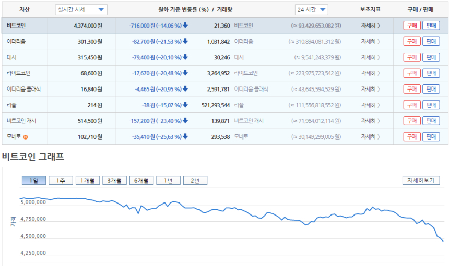This screenshot has width=449, height=266.
Task: Click the 4,500,000 axis label on chart
Action: coord(33,236)
